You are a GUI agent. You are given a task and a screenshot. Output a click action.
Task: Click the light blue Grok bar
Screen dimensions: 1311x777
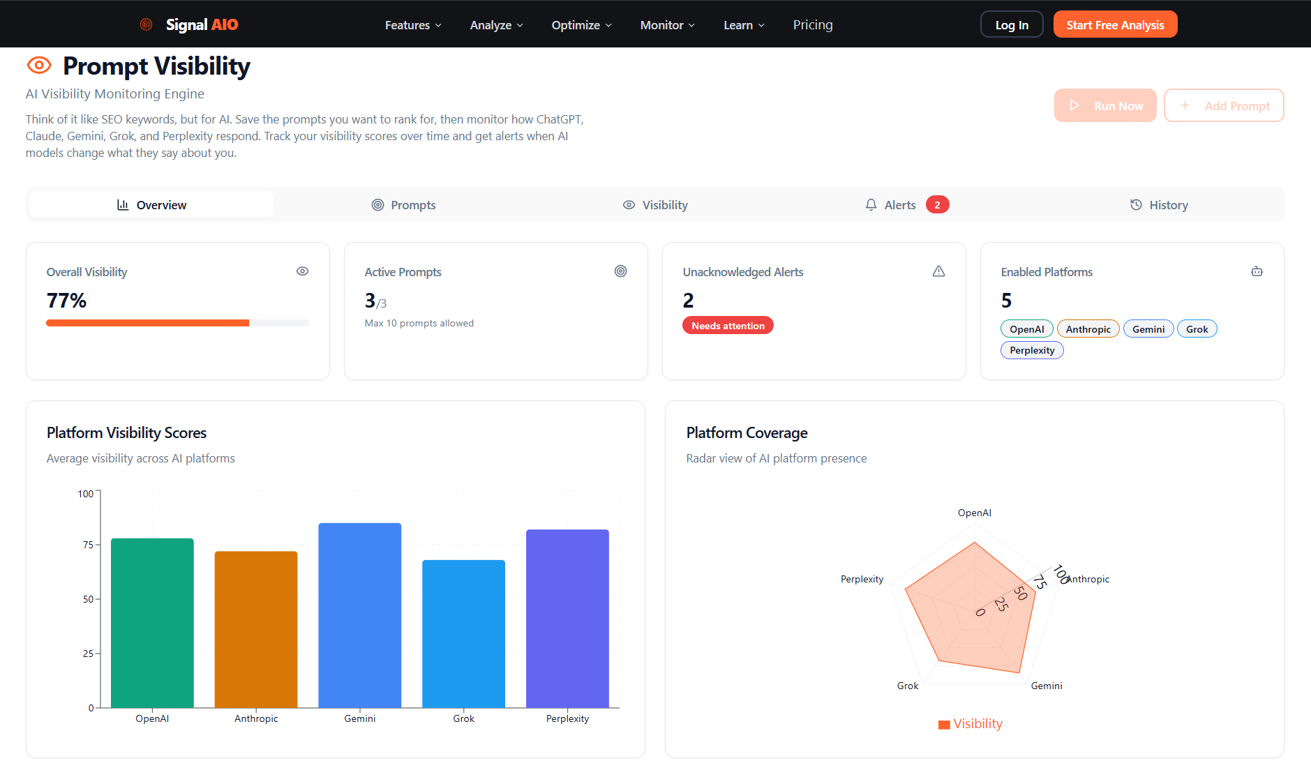coord(463,634)
